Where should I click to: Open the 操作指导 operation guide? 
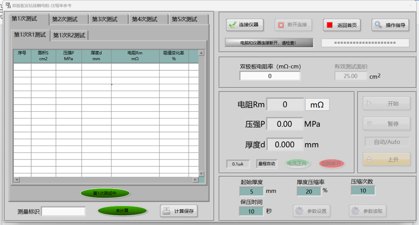point(391,25)
